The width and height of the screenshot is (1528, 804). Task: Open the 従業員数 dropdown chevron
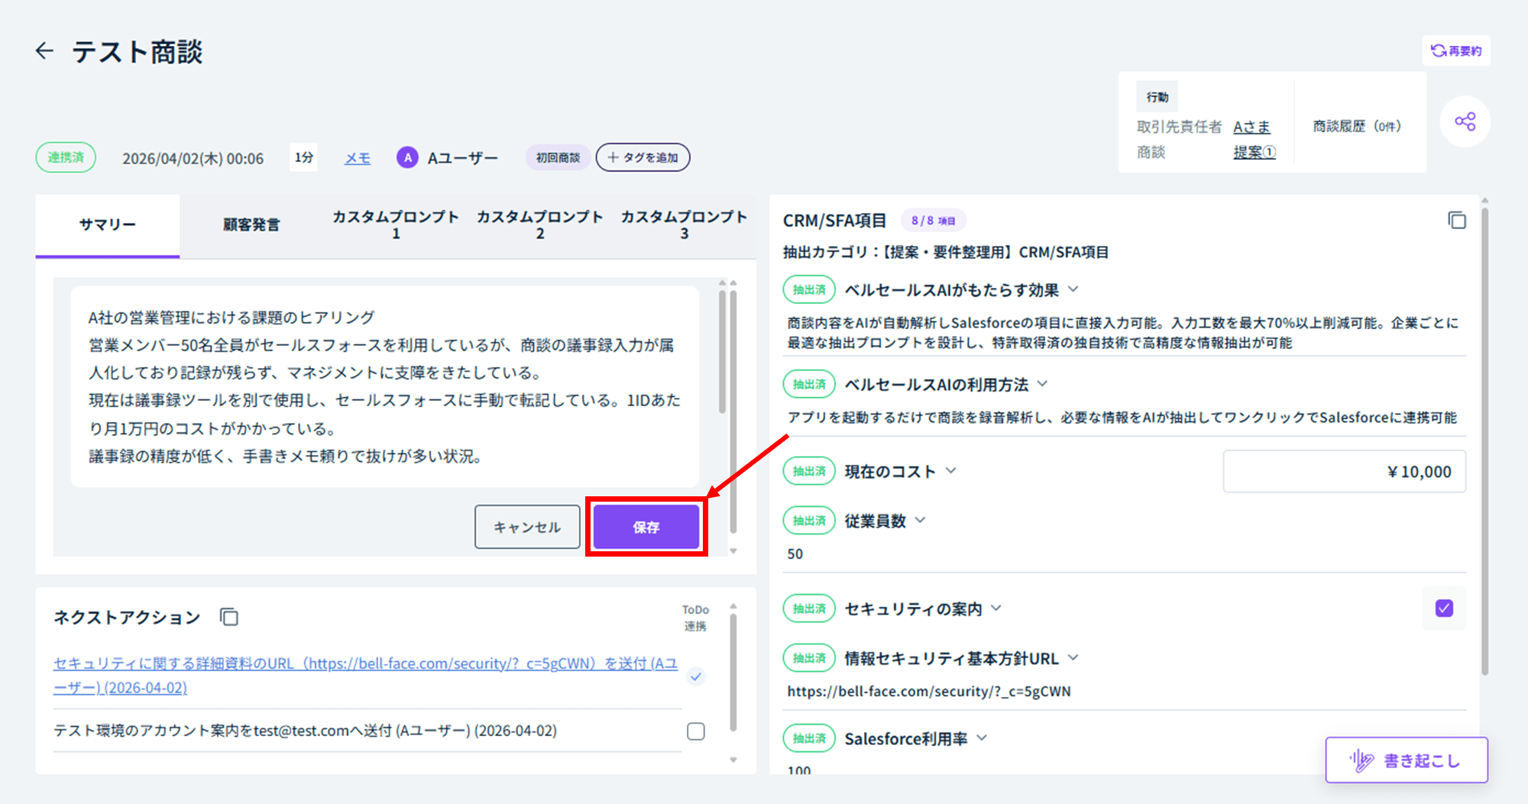point(921,521)
